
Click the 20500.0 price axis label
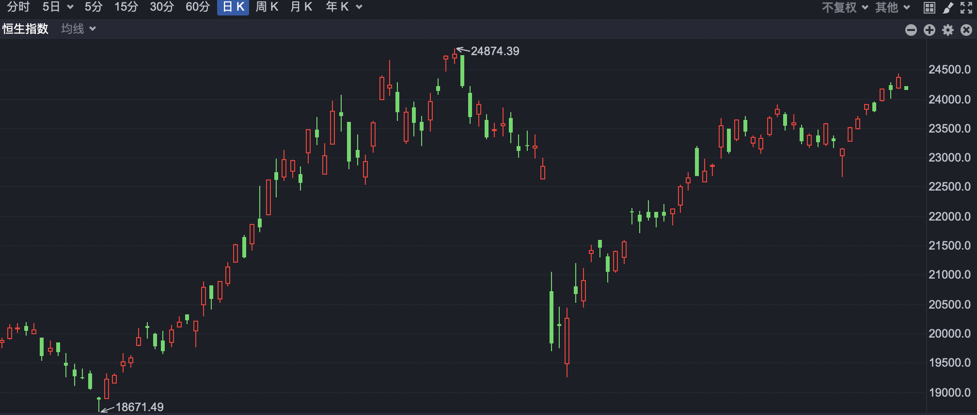[949, 305]
